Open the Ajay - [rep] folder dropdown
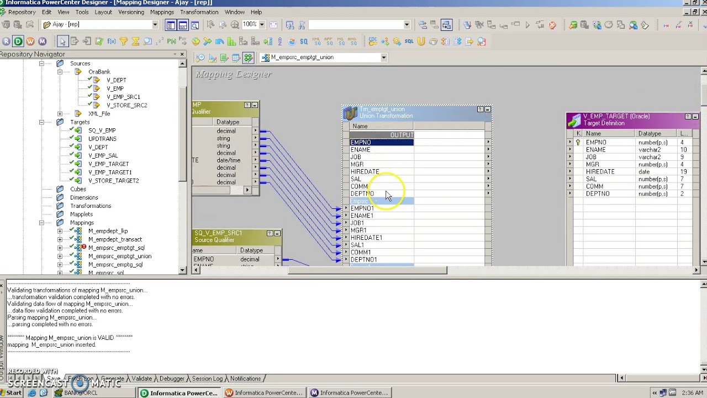The width and height of the screenshot is (707, 398). tap(155, 25)
